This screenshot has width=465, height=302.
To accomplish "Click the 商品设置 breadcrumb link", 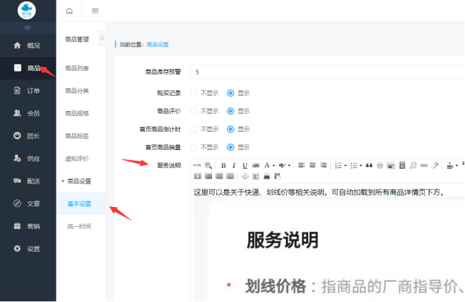I will pyautogui.click(x=157, y=44).
